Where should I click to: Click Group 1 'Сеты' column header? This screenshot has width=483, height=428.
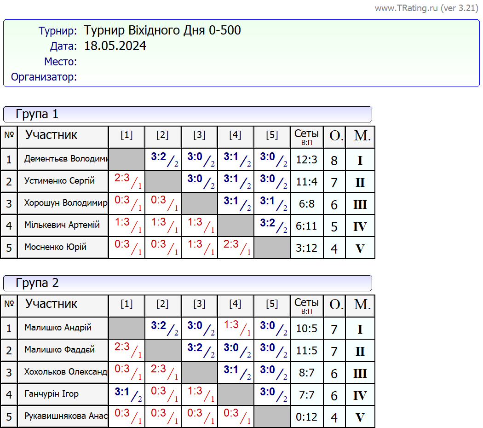click(x=306, y=137)
